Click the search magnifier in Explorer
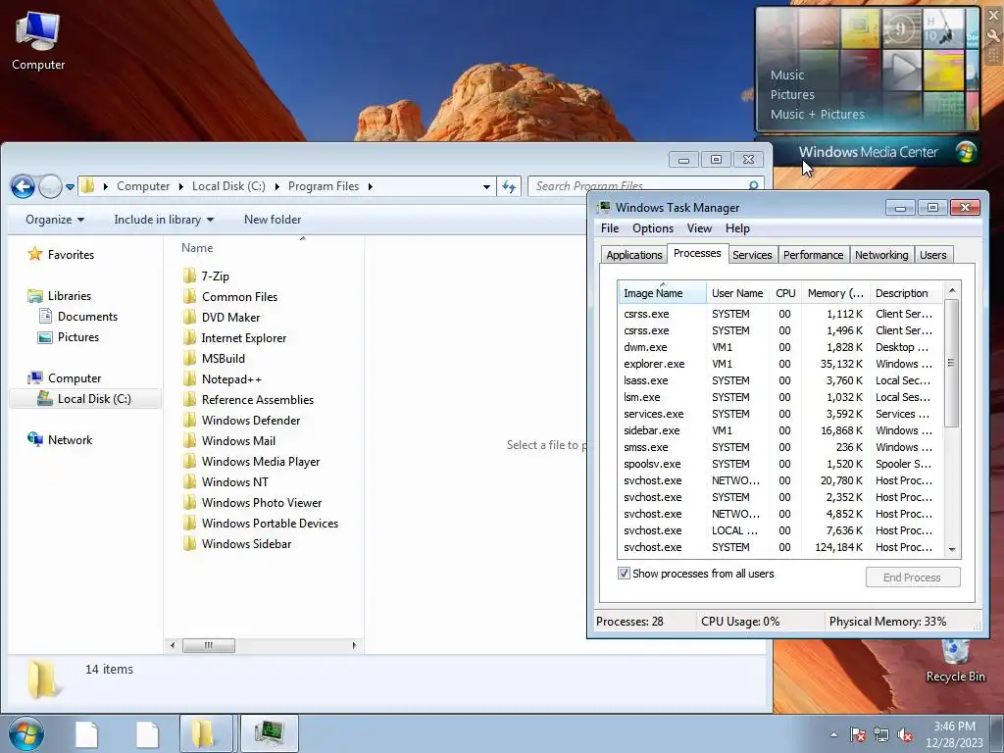 pyautogui.click(x=754, y=185)
